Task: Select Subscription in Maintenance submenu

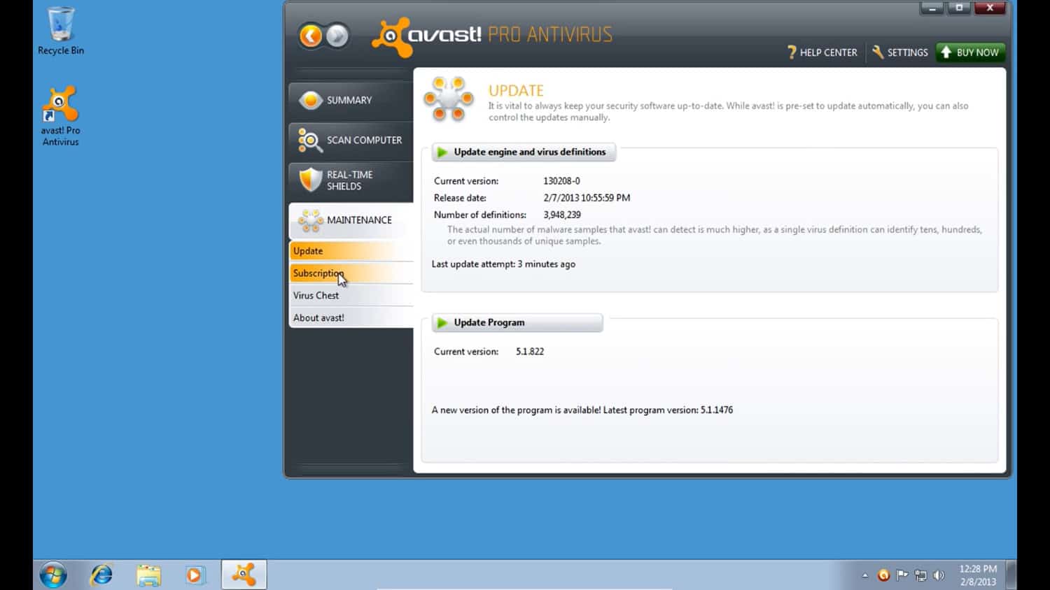Action: pyautogui.click(x=351, y=273)
